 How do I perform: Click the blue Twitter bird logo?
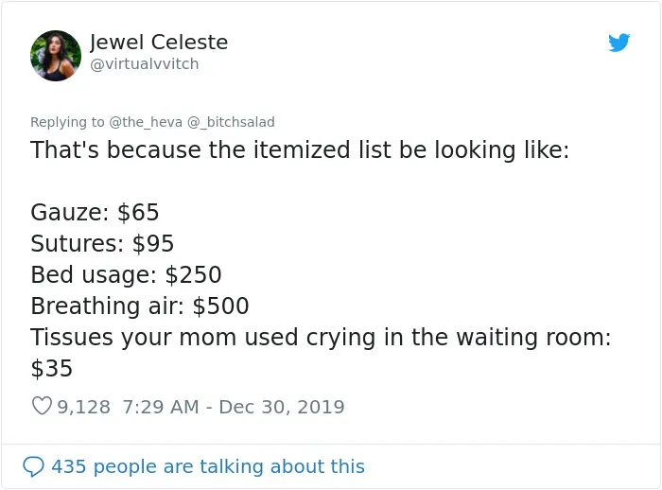click(618, 43)
